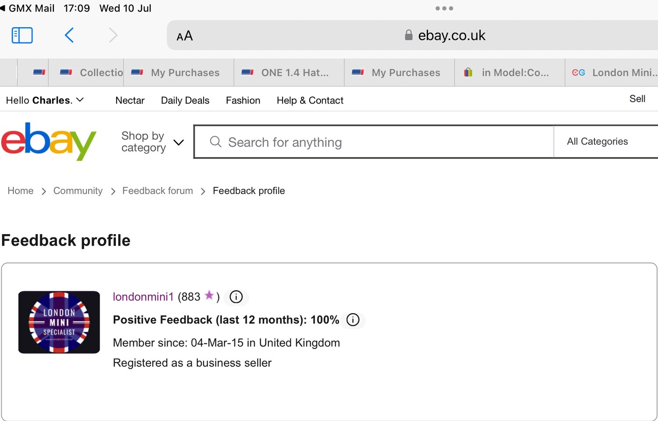Open the All Categories dropdown
This screenshot has height=421, width=658.
(606, 141)
